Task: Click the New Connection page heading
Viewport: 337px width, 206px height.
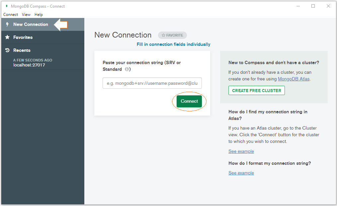Action: pos(123,35)
